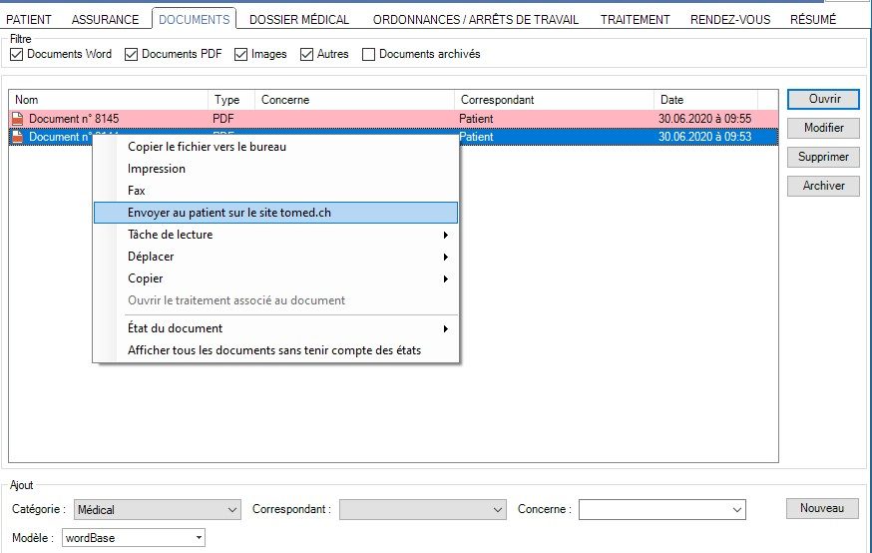Uncheck the Documents PDF filter

coord(131,54)
